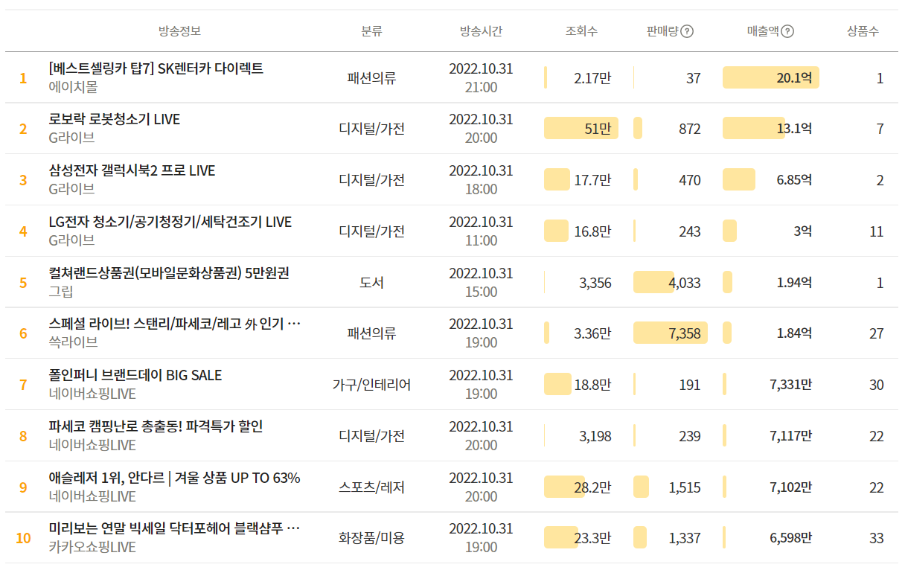The image size is (905, 573).
Task: Click the 방송정보 column header
Action: pos(179,31)
